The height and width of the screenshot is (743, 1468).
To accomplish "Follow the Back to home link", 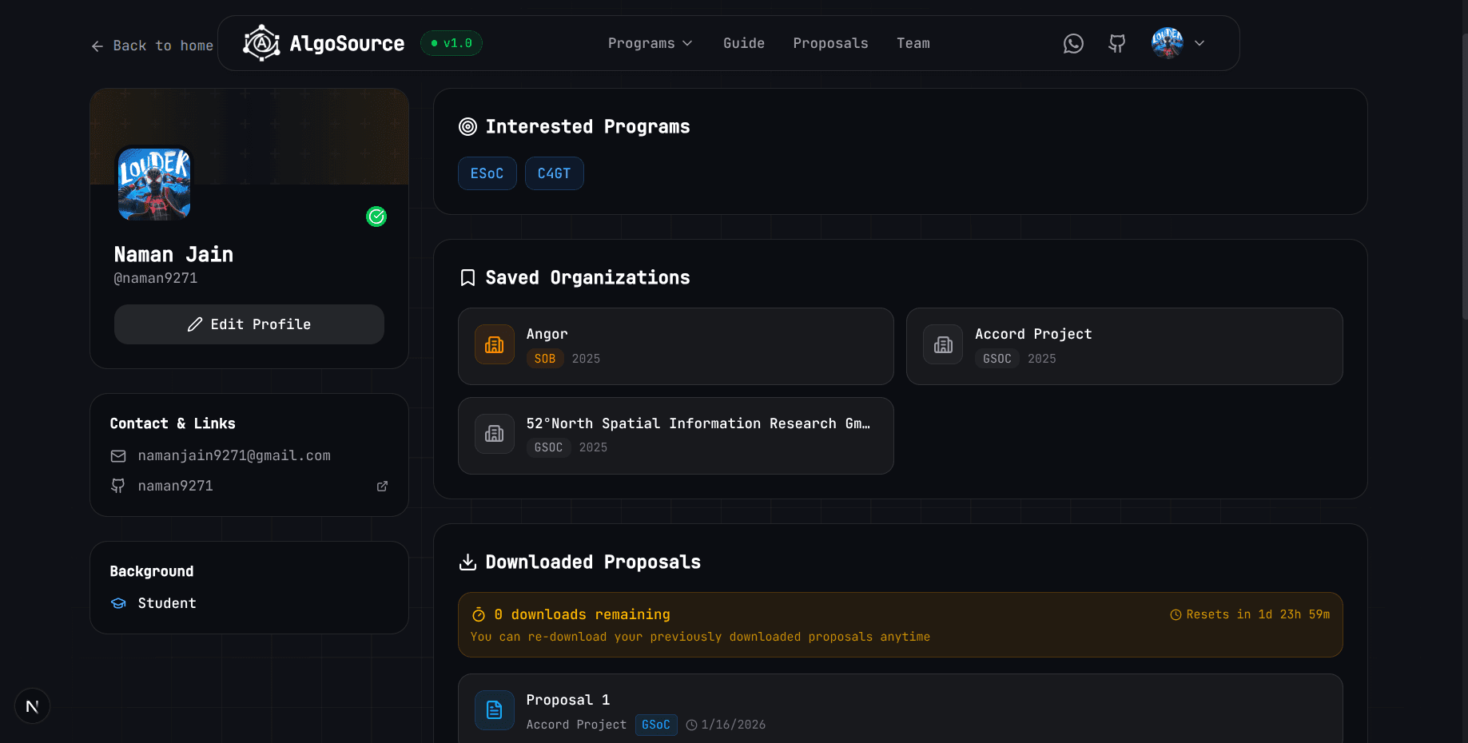I will click(x=152, y=46).
